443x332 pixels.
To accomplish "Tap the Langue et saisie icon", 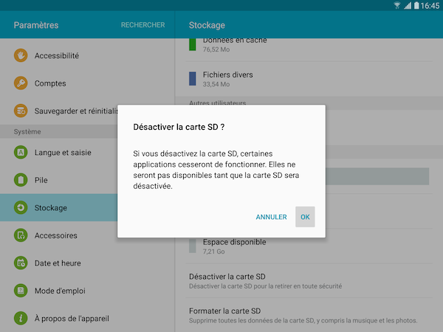I will [21, 153].
